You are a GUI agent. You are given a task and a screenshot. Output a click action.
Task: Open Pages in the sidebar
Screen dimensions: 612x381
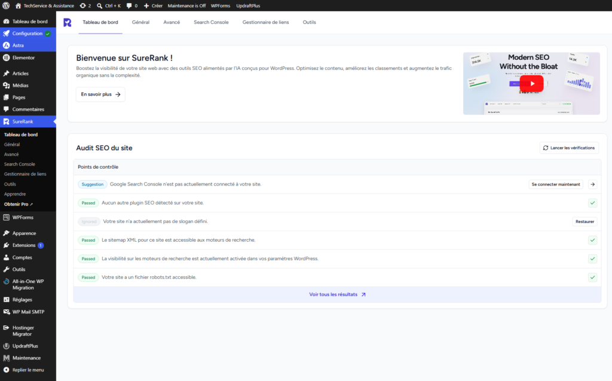[27, 97]
